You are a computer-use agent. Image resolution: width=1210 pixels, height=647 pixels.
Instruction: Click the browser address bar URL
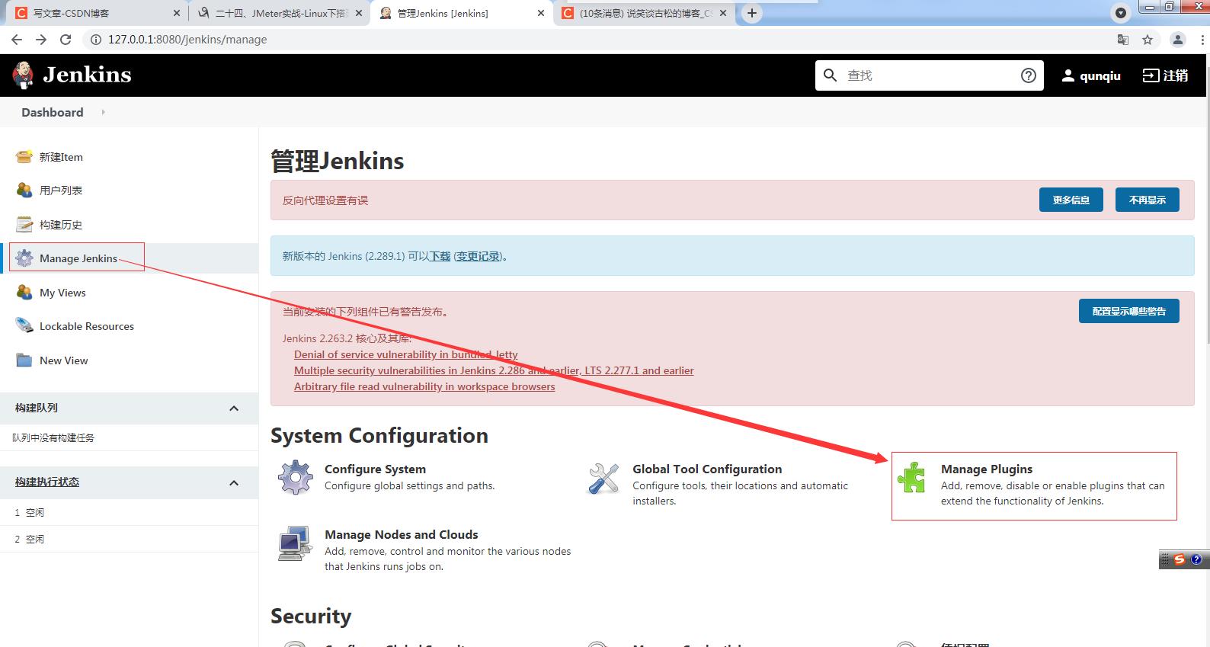(187, 40)
